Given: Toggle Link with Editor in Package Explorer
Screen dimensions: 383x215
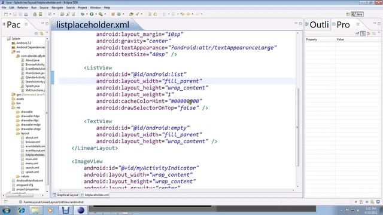Looking at the screenshot, I should [x=42, y=33].
